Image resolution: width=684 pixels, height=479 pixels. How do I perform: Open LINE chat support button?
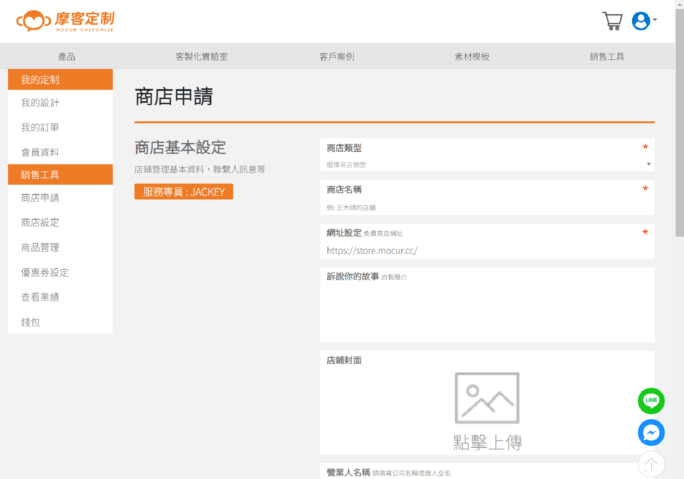tap(651, 400)
